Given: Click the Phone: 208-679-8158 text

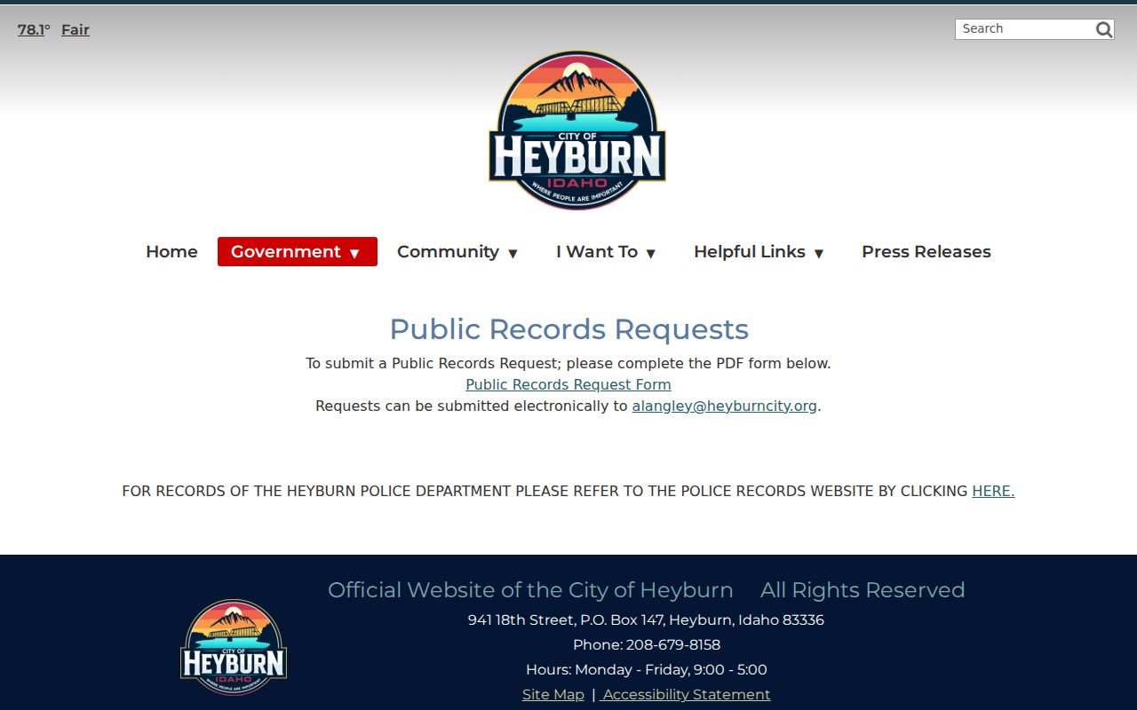Looking at the screenshot, I should (x=647, y=644).
